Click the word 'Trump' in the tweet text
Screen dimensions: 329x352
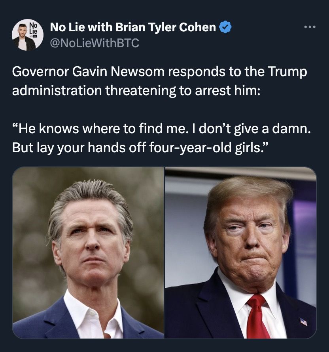click(287, 72)
